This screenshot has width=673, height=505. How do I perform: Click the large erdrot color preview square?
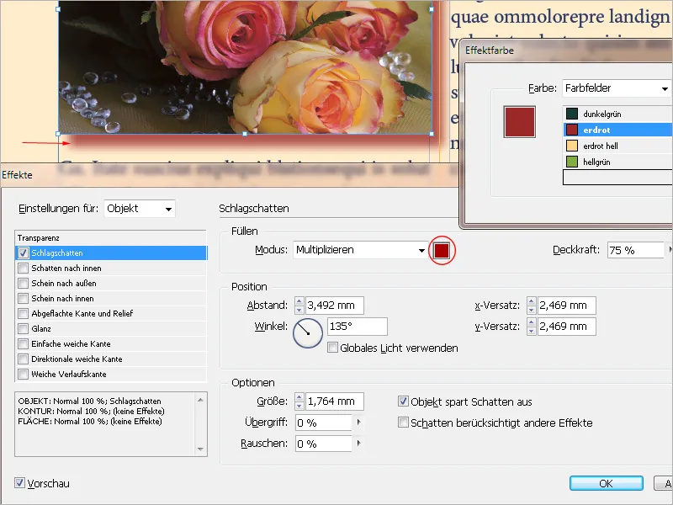click(520, 122)
